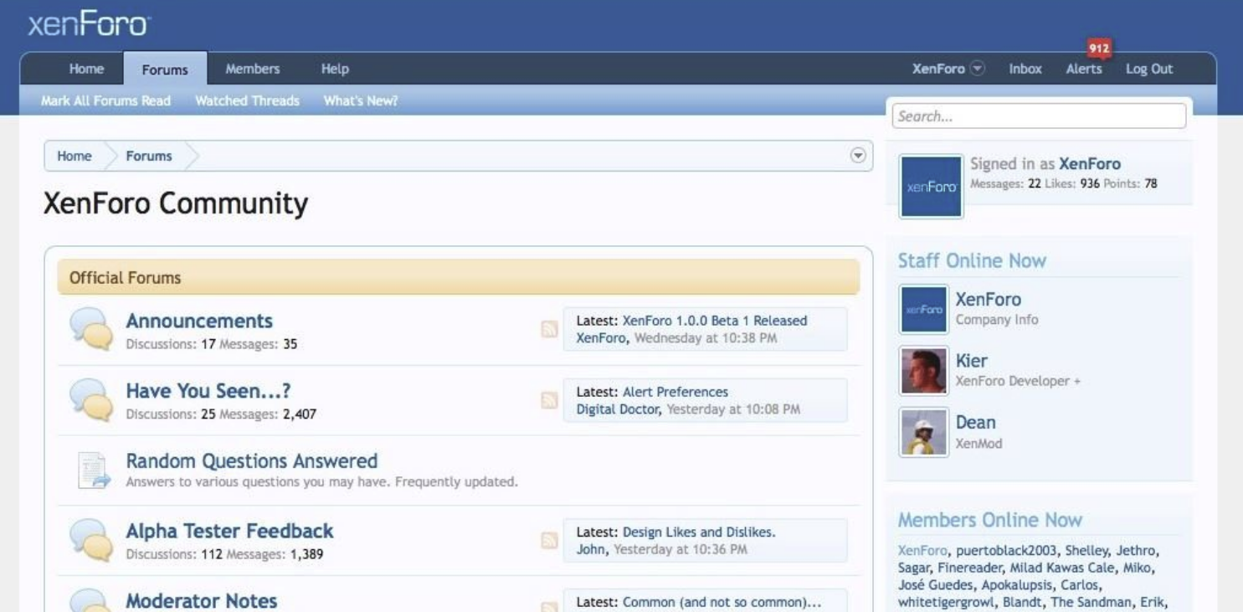Screen dimensions: 1243x612
Task: Go to the Home tab
Action: tap(86, 69)
